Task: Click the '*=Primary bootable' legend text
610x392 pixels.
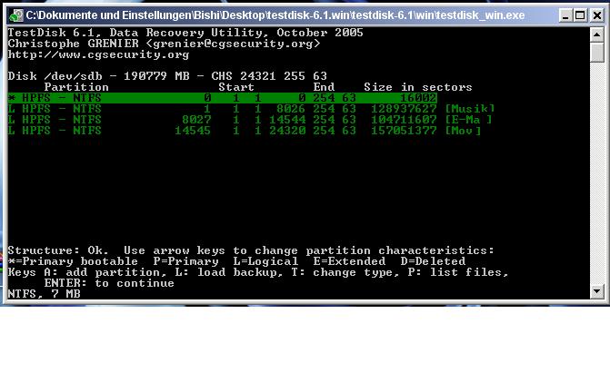Action: 73,261
